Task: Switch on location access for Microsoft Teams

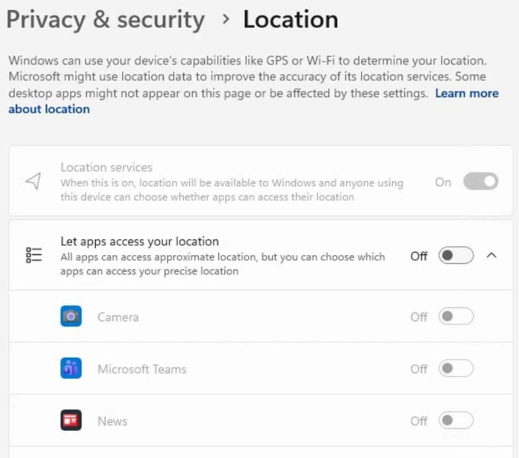Action: tap(455, 368)
